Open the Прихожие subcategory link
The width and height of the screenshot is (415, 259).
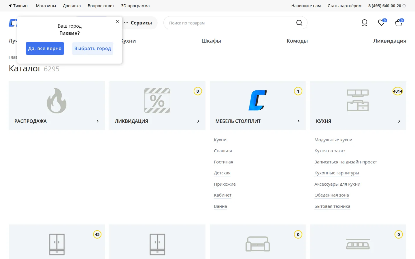coord(225,184)
